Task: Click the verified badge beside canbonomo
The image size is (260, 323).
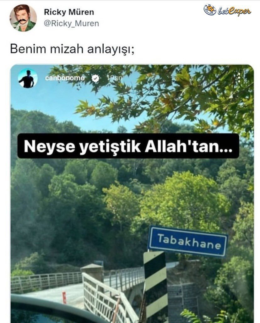Action: [x=95, y=78]
